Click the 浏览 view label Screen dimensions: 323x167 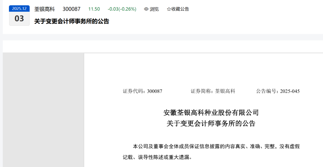click(154, 9)
